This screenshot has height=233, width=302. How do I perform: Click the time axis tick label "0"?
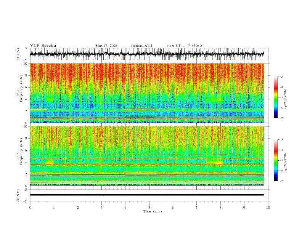(30, 207)
